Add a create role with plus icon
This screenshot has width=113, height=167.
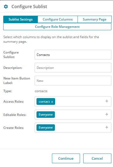point(107,127)
